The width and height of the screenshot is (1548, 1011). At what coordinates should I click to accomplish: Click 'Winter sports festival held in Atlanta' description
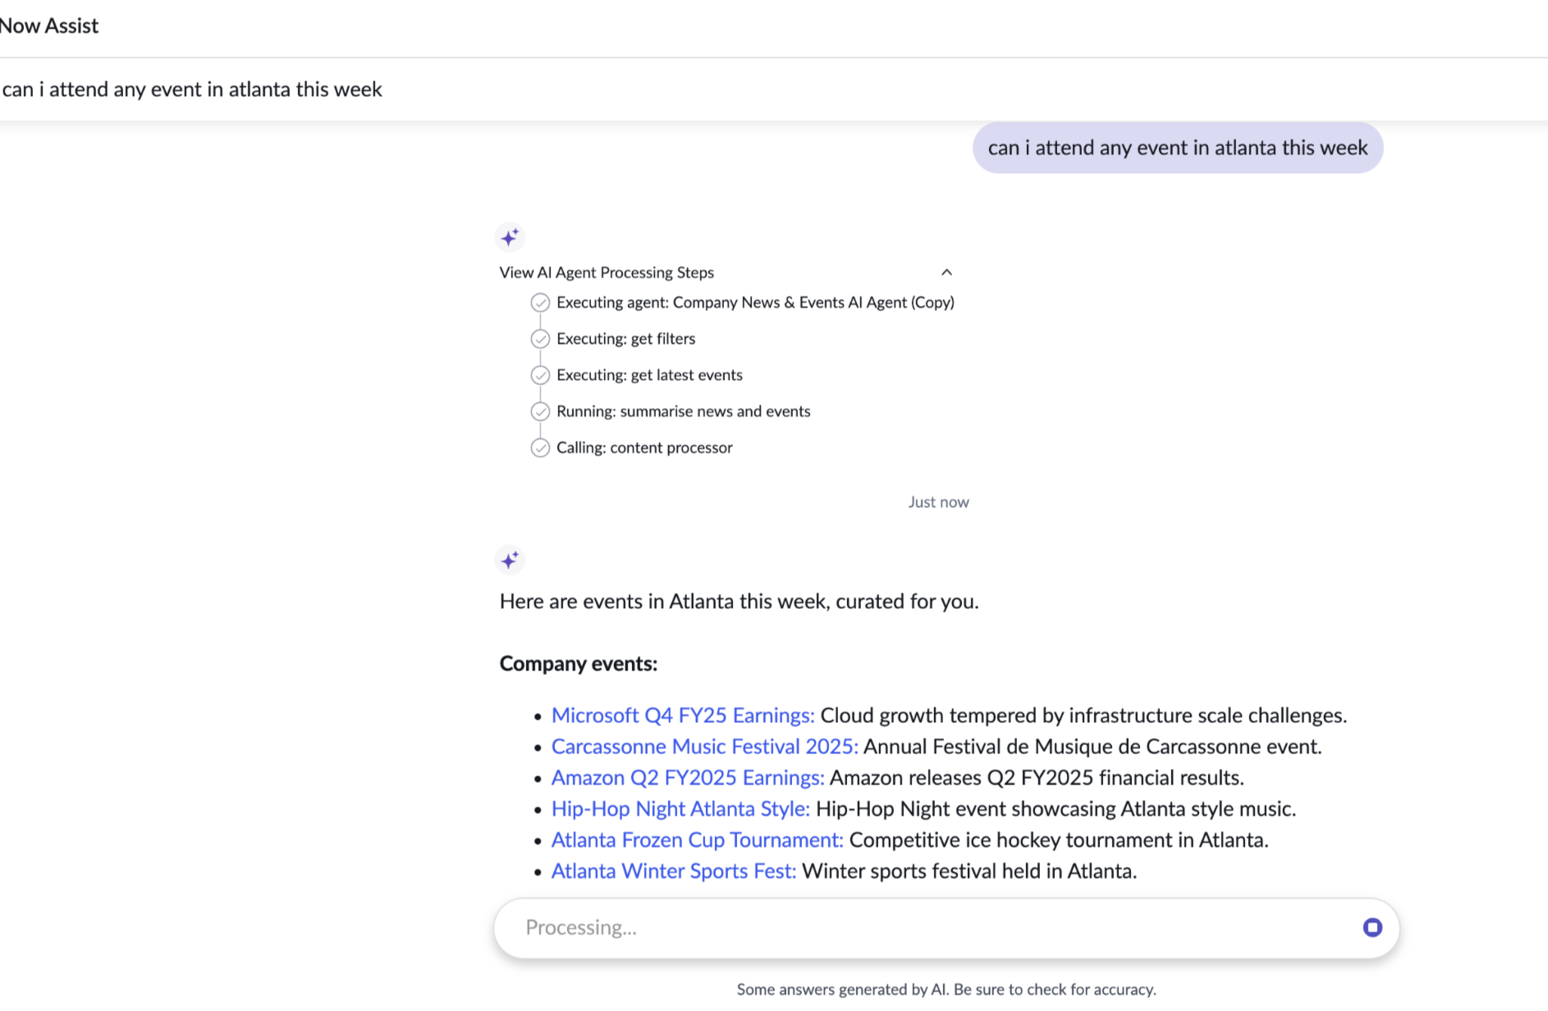coord(969,871)
